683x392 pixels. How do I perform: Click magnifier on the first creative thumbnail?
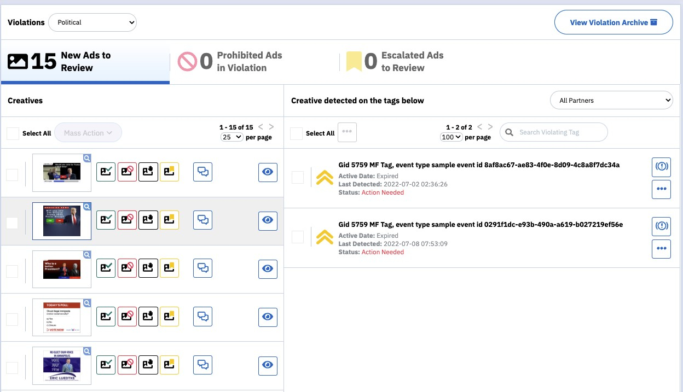(87, 158)
